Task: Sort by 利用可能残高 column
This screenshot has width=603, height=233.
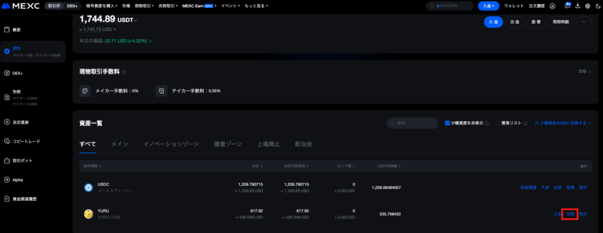Action: [x=297, y=166]
